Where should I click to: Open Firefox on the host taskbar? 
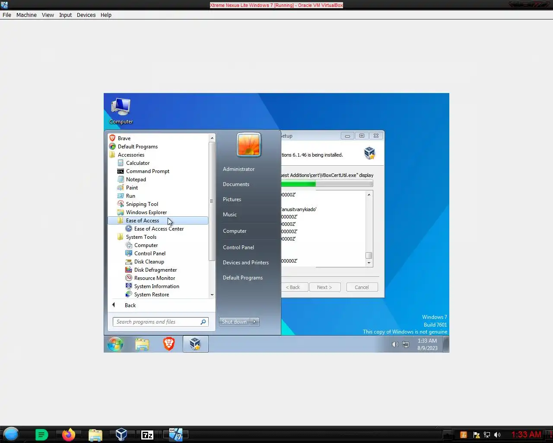[68, 434]
